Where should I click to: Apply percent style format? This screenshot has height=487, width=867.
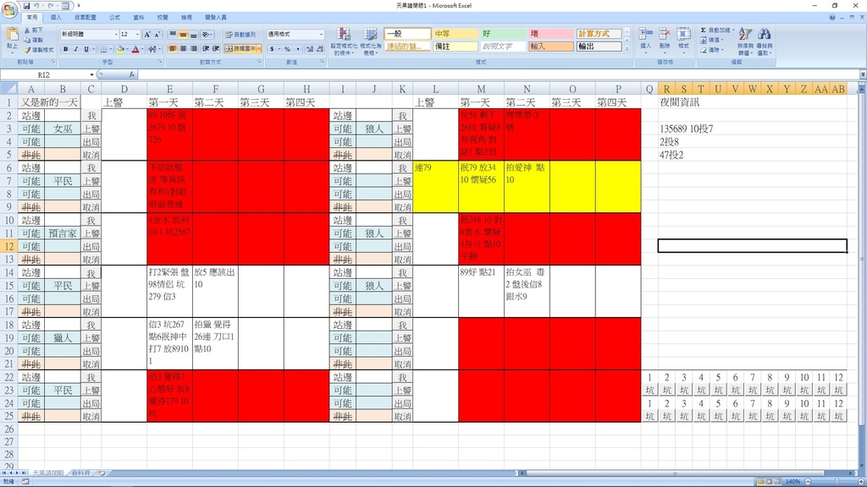288,49
